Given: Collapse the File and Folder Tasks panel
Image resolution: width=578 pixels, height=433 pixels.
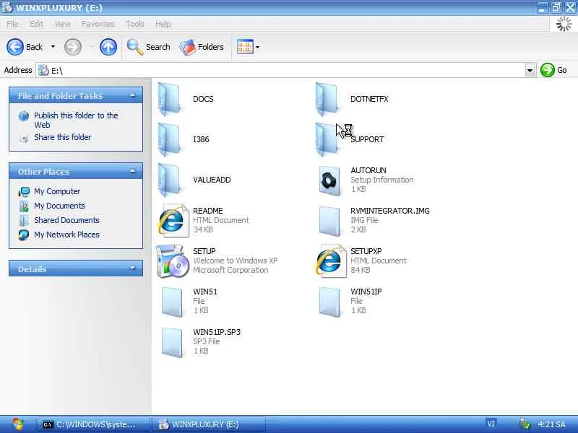Looking at the screenshot, I should pos(133,96).
